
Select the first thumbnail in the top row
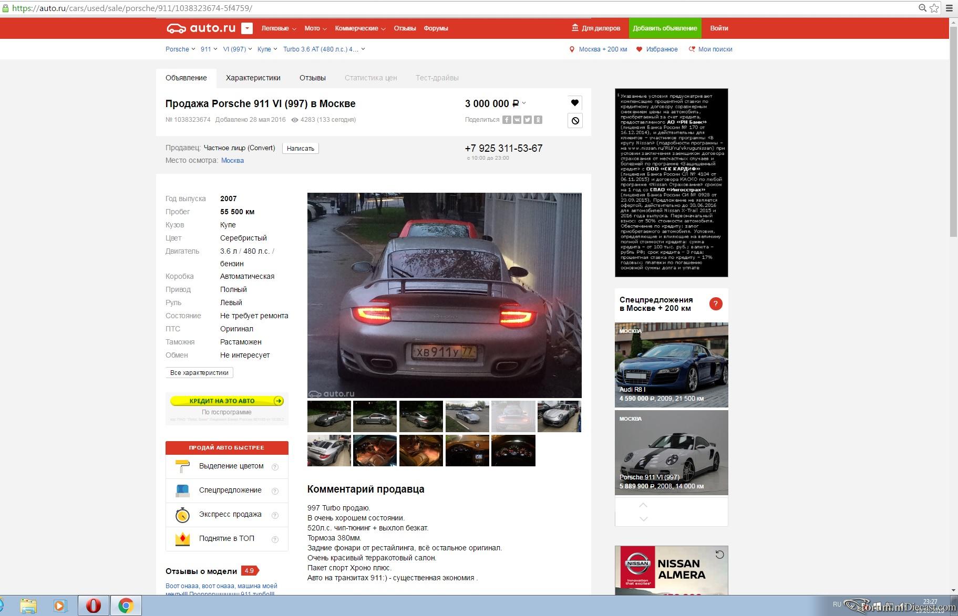click(x=329, y=416)
